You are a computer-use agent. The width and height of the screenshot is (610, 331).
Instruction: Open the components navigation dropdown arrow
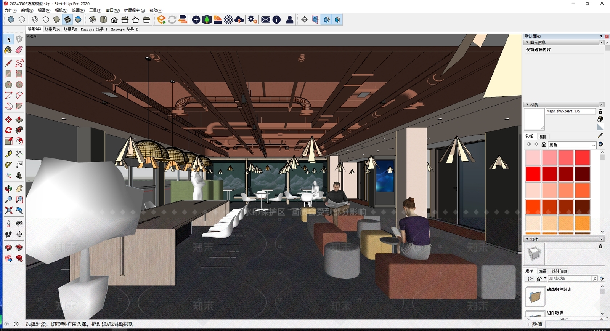(545, 278)
